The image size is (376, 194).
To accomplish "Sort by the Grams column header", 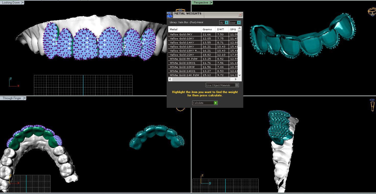I will click(x=207, y=29).
